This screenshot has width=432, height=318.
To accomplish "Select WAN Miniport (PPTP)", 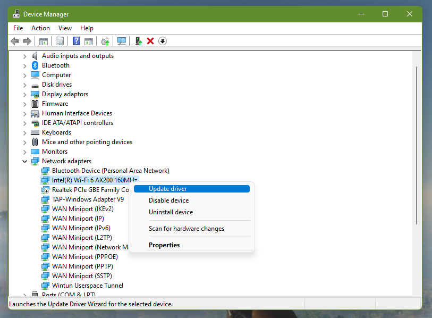I will point(82,266).
